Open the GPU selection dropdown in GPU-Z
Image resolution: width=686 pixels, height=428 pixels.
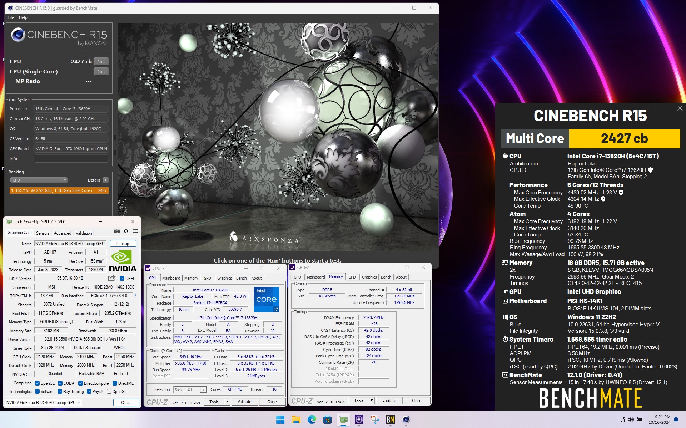[x=44, y=403]
